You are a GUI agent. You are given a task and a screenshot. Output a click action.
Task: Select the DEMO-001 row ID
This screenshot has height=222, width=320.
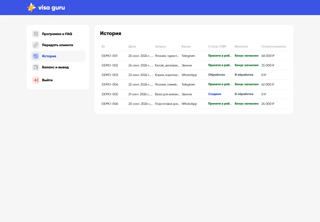110,55
